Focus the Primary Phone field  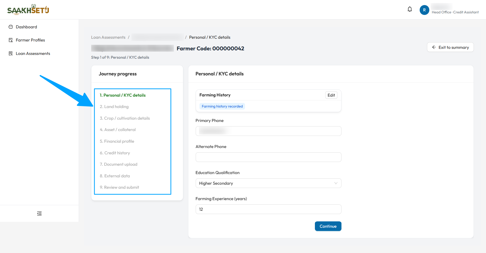coord(268,131)
